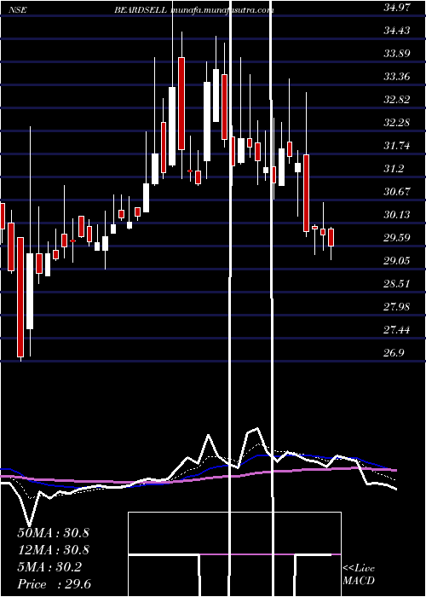This screenshot has height=597, width=426.
Task: Click the BEARDSELL ticker title
Action: coord(141,10)
